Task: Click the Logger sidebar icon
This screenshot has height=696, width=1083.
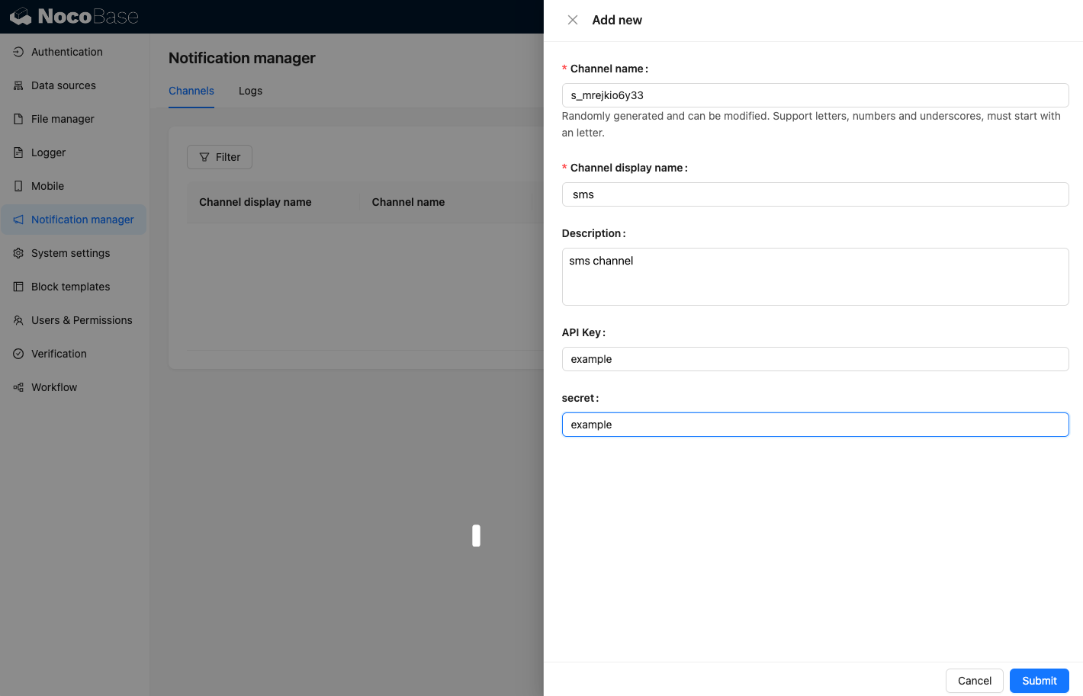Action: [18, 152]
